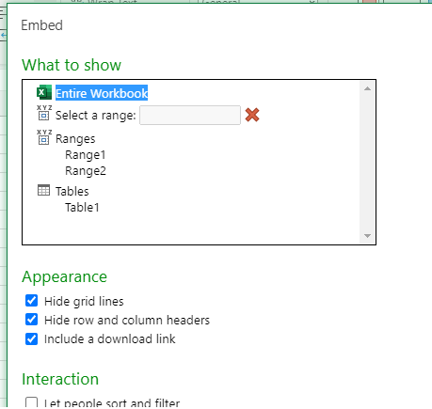Choose Range2 from the Ranges list
This screenshot has height=409, width=432.
tap(86, 171)
